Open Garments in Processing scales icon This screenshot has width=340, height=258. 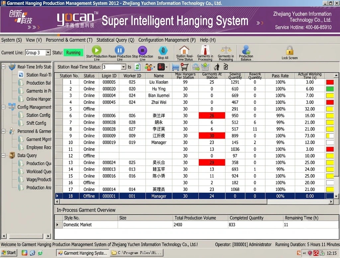pyautogui.click(x=226, y=50)
